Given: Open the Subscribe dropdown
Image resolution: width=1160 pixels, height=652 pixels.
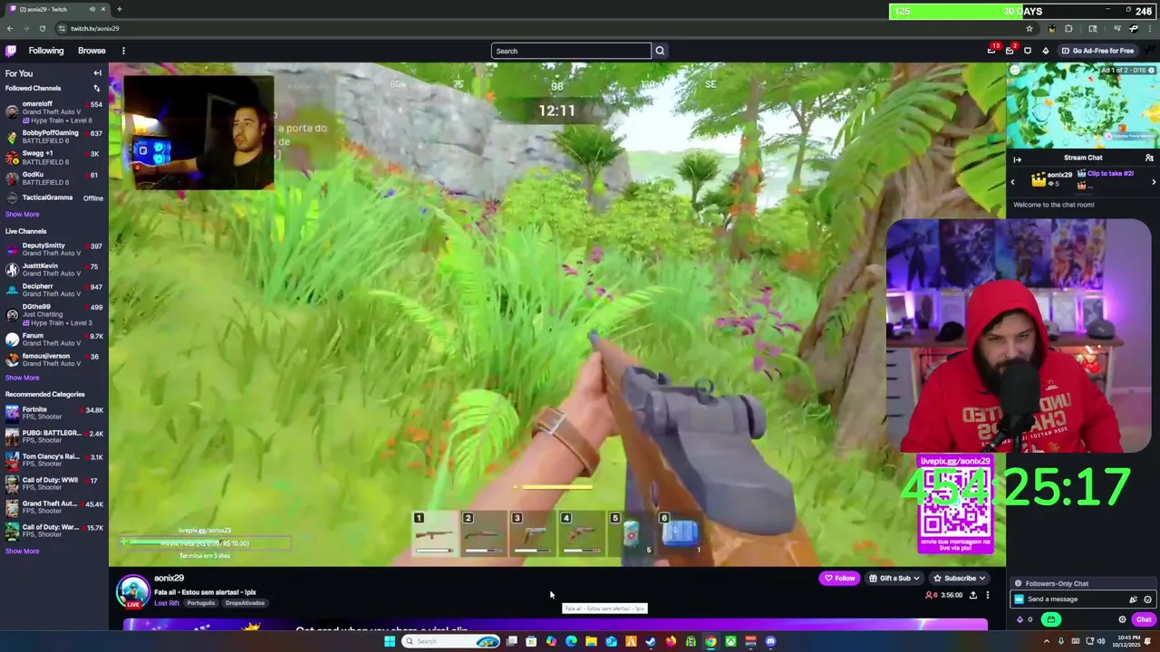Looking at the screenshot, I should tap(959, 578).
